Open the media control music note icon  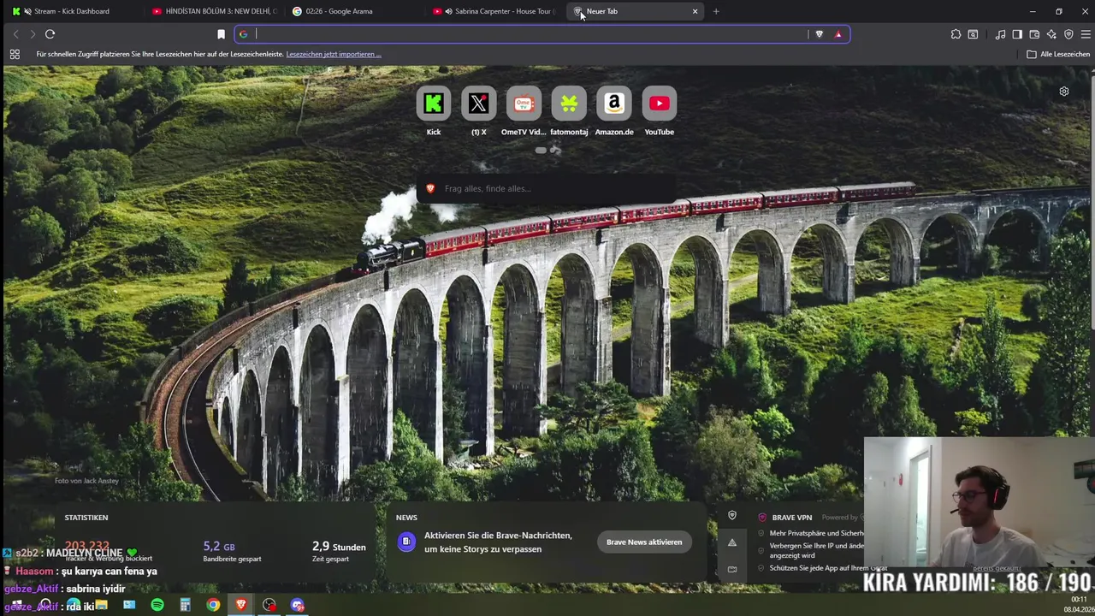[x=1000, y=34]
